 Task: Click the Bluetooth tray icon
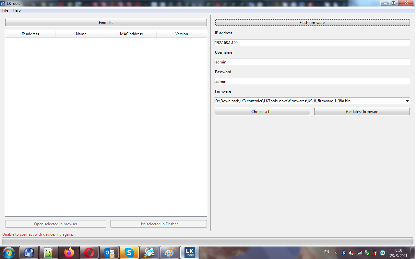click(x=344, y=253)
